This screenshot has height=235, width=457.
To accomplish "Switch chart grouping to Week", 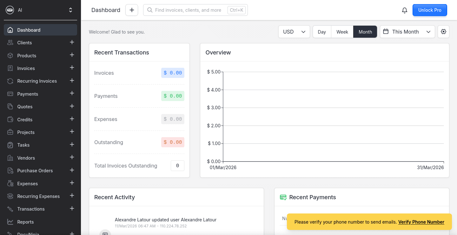I will (x=342, y=32).
